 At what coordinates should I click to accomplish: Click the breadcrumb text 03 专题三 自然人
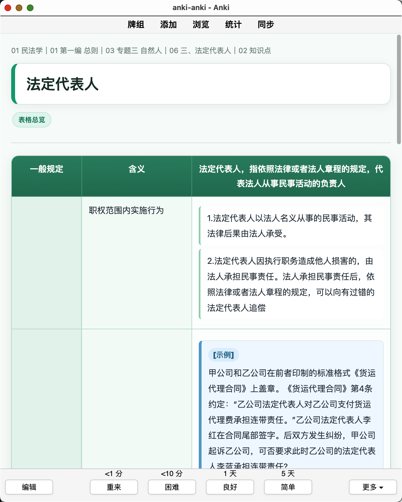(134, 51)
